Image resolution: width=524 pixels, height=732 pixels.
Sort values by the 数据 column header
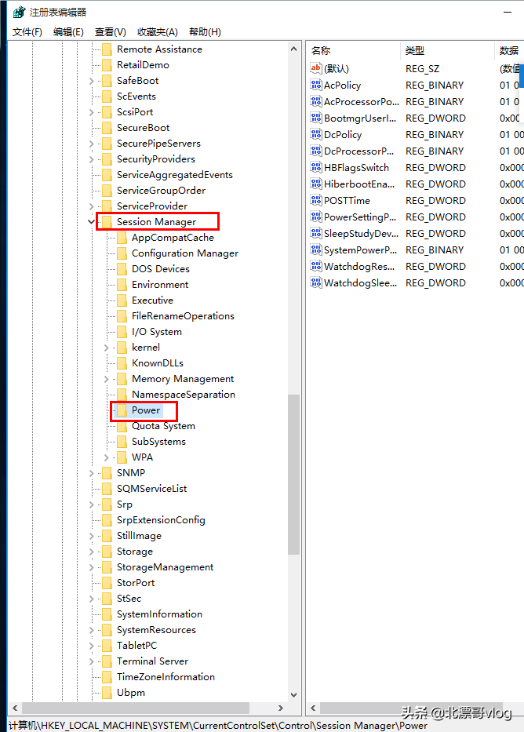509,50
